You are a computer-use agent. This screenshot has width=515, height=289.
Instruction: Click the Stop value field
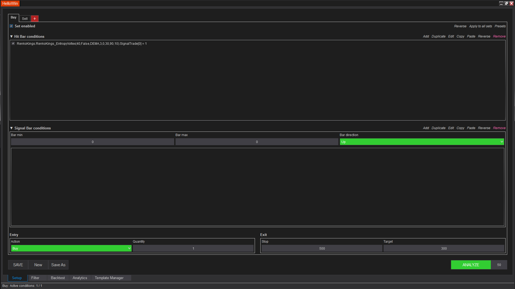click(x=322, y=248)
